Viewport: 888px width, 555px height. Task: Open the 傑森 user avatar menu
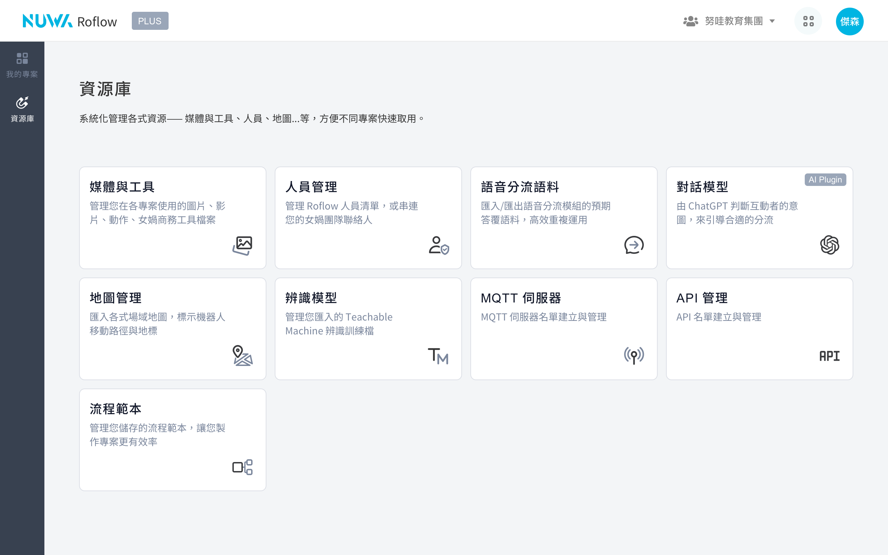click(x=849, y=21)
